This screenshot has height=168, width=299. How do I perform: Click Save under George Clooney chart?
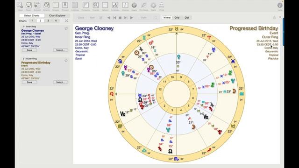click(x=29, y=50)
